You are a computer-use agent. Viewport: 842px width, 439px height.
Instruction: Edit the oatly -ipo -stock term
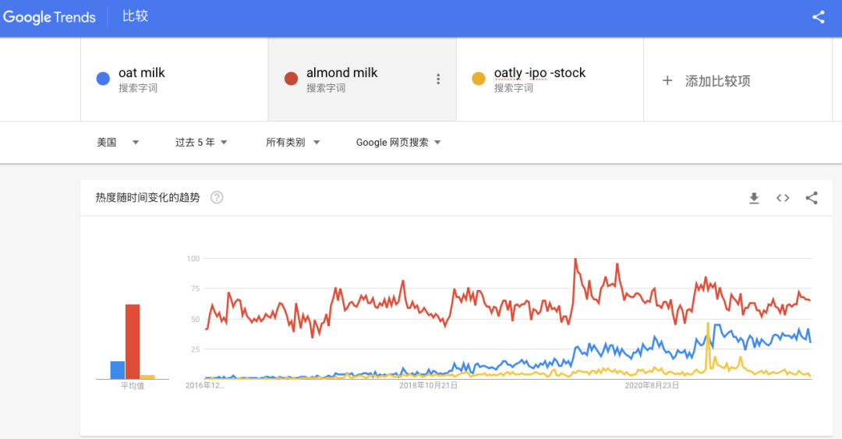[540, 73]
